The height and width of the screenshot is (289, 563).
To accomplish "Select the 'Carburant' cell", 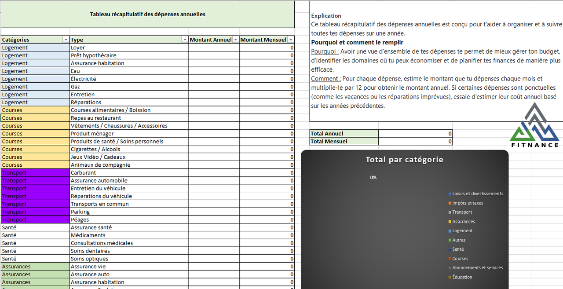I will [x=129, y=173].
